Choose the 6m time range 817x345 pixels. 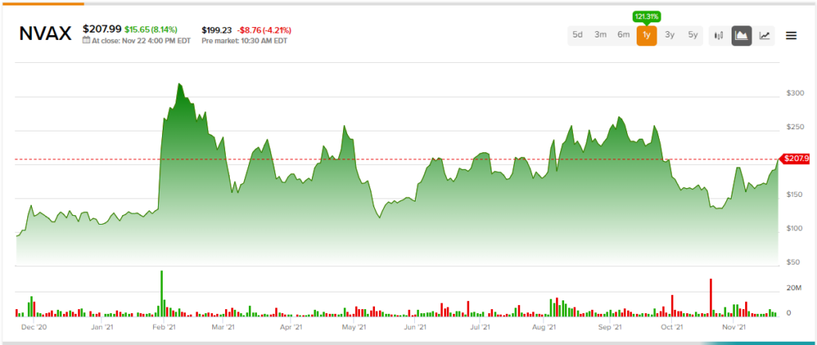623,36
